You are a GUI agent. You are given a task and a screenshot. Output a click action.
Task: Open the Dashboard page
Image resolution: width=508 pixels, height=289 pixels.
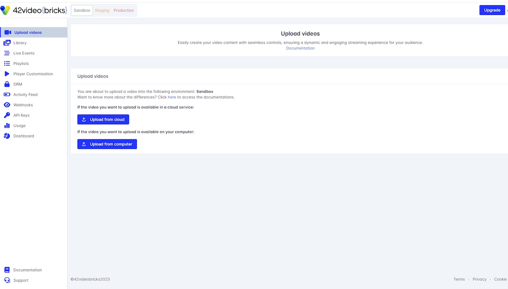click(x=33, y=136)
